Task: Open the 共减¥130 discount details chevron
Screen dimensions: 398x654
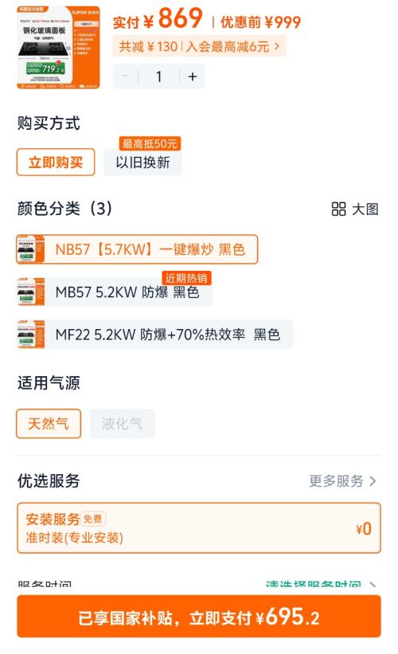Action: (277, 46)
